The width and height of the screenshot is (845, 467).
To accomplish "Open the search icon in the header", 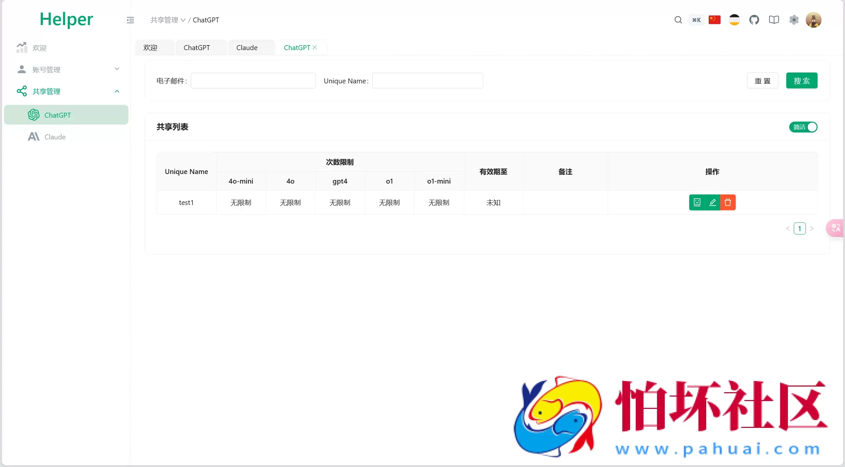I will pos(678,20).
